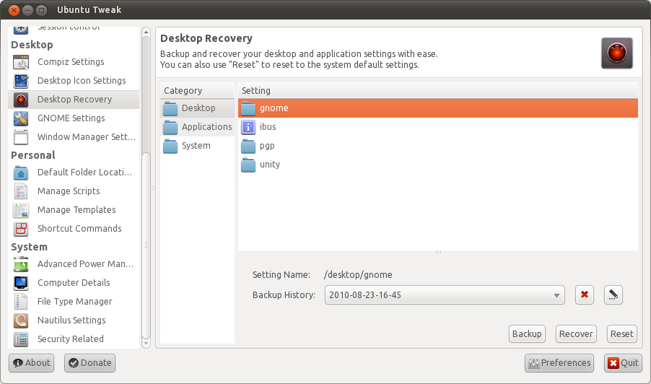Click the Manage Scripts document icon
The image size is (651, 384).
coord(21,191)
